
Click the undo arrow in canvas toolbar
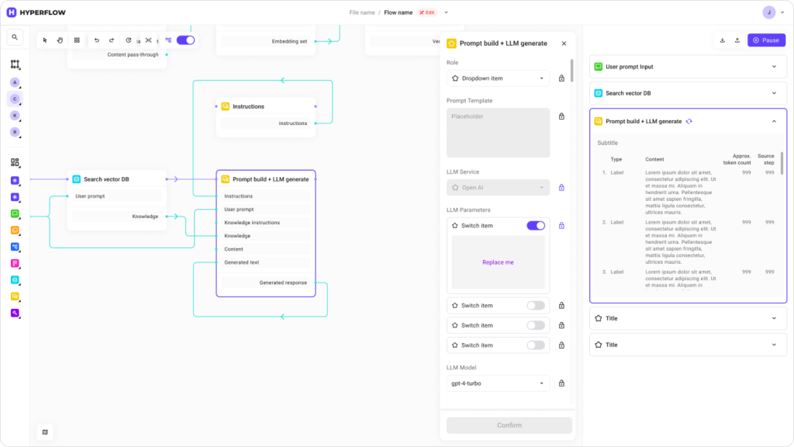coord(97,40)
